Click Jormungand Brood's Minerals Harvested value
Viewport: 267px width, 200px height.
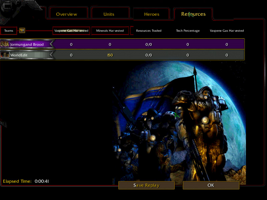point(110,44)
